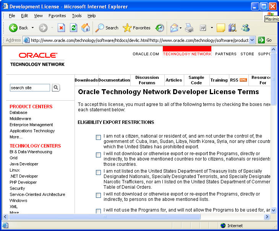
Task: Click the yellow note toolbar icon
Action: tap(221, 28)
